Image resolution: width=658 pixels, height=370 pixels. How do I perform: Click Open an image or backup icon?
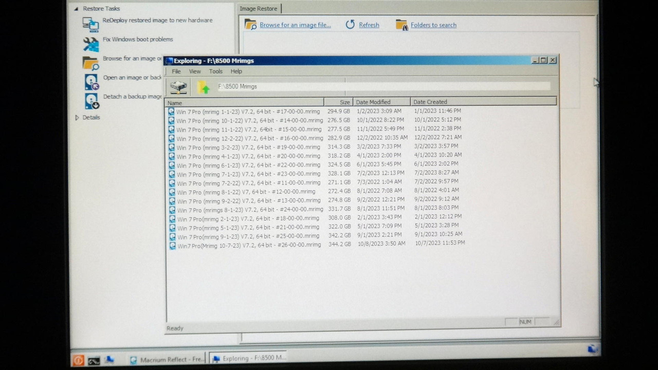tap(92, 82)
